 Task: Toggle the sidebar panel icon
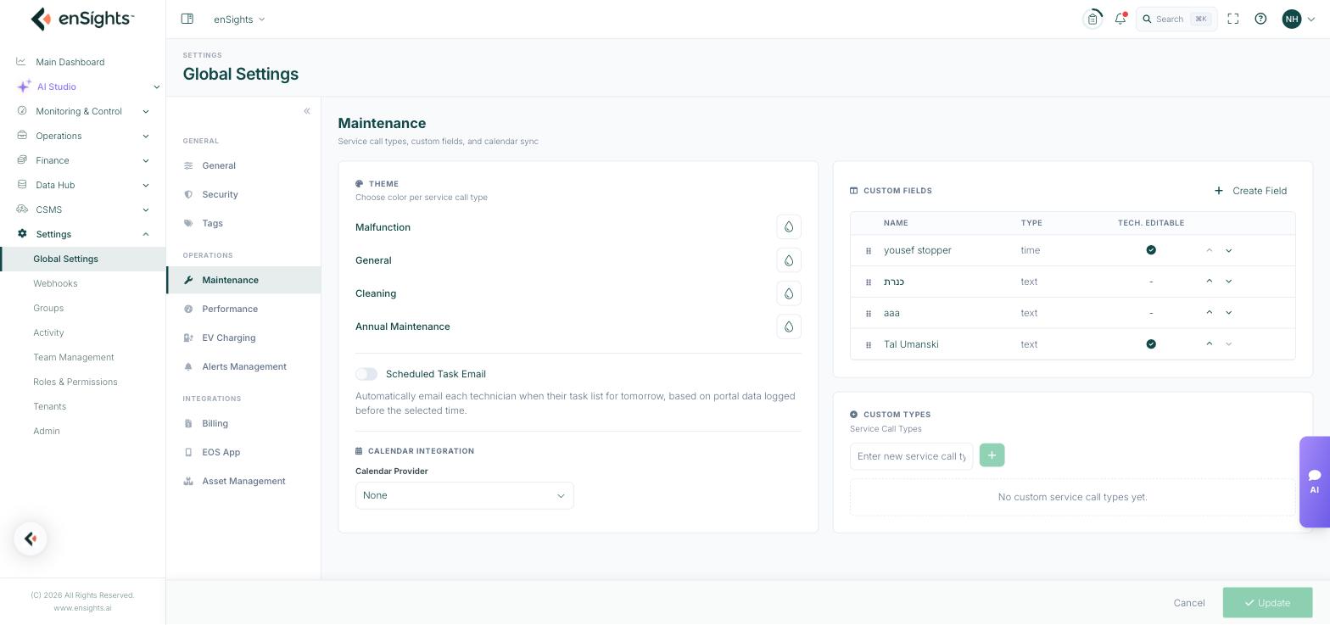[x=187, y=19]
